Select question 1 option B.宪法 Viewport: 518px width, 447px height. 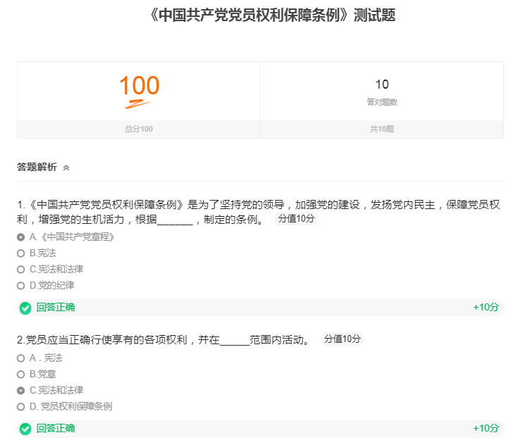pyautogui.click(x=21, y=253)
